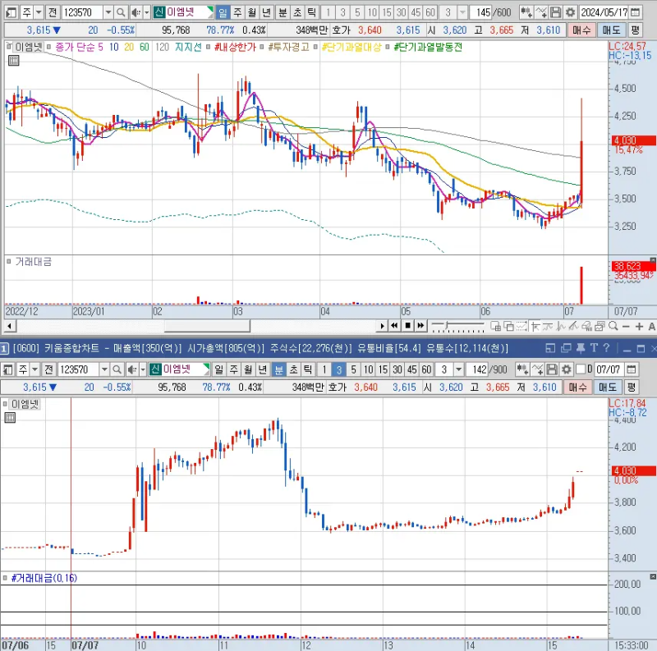Toggle left panel icon in upper chart toolbar
This screenshot has height=651, width=657.
pos(11,12)
